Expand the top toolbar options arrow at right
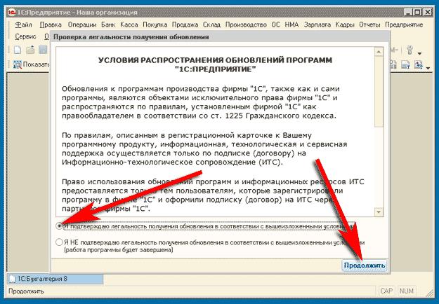Screen dimensions: 439x304 [419, 52]
